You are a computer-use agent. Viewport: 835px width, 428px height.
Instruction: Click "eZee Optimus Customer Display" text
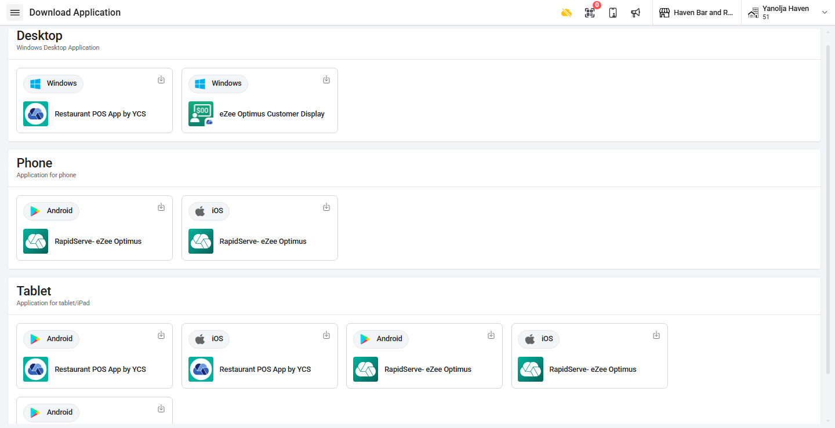click(x=272, y=114)
